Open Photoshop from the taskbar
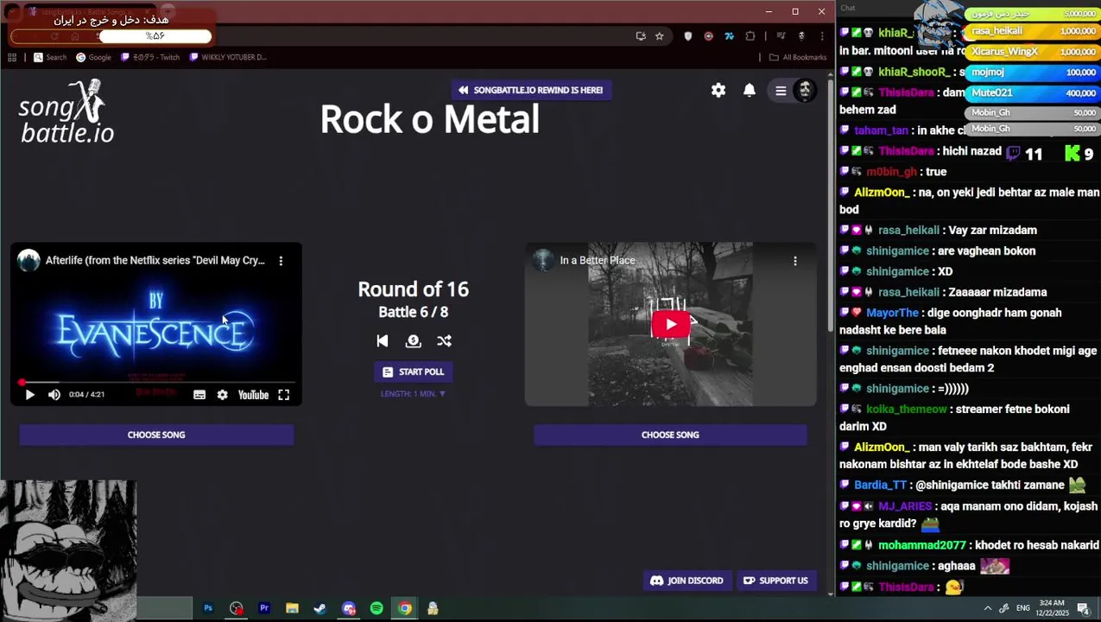The width and height of the screenshot is (1101, 622). (208, 608)
